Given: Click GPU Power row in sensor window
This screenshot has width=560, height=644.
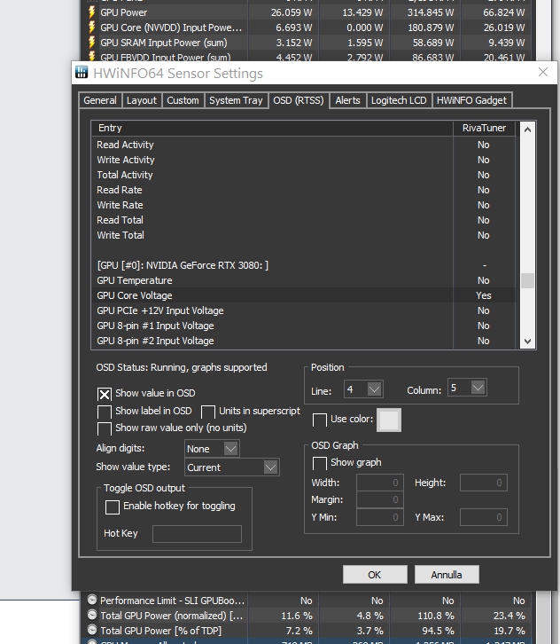Looking at the screenshot, I should point(306,12).
